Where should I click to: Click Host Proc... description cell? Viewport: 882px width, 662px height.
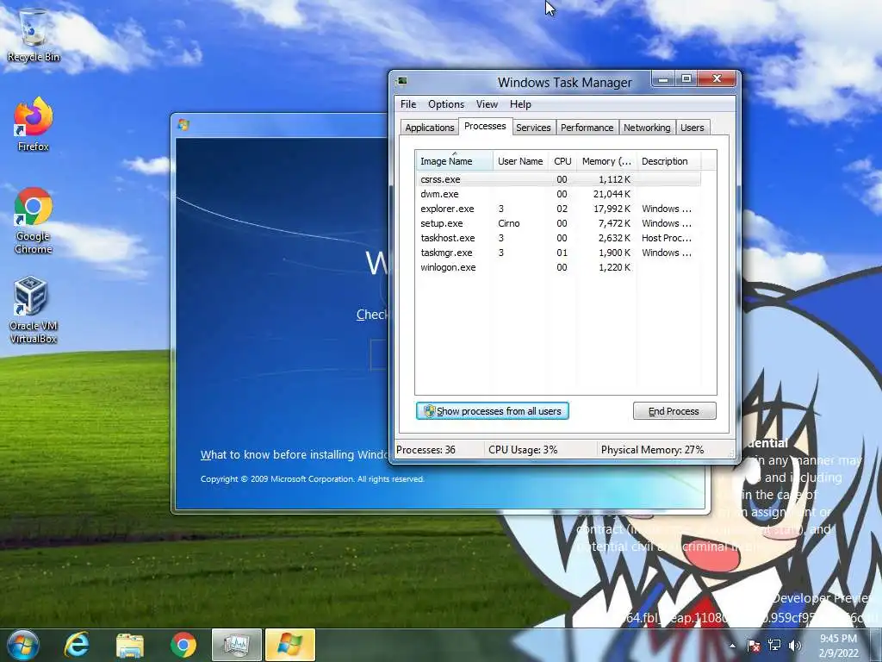click(667, 238)
